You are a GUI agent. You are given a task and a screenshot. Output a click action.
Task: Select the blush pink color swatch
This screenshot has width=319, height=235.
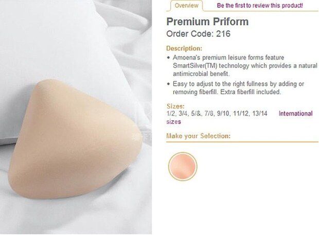pyautogui.click(x=183, y=166)
